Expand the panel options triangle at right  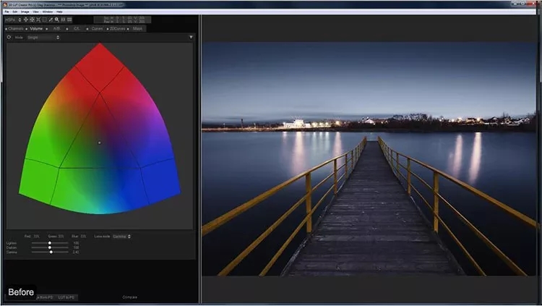click(x=191, y=36)
